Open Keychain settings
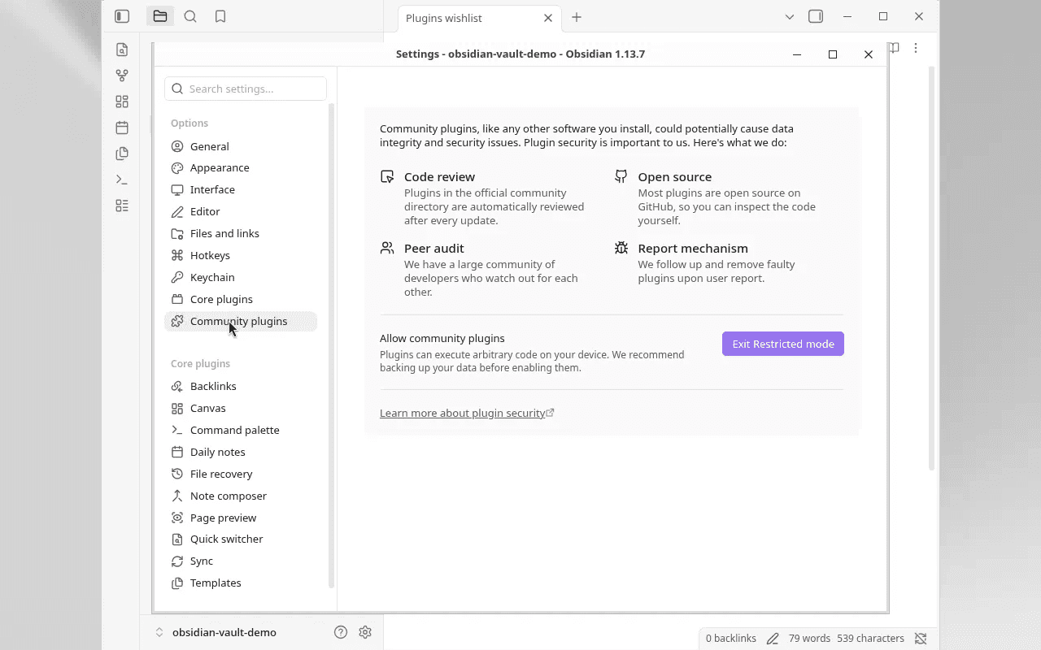Screen dimensions: 1041x650 (241, 277)
